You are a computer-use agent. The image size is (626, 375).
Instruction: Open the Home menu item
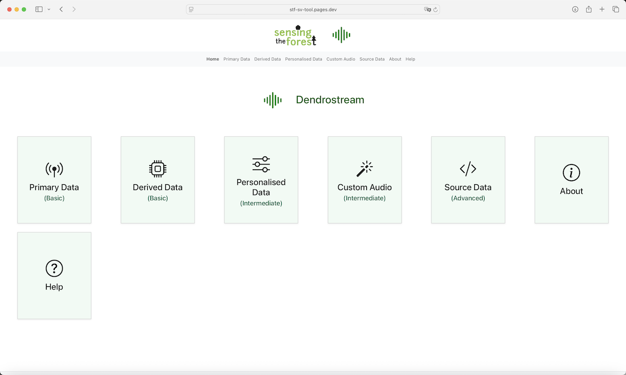click(212, 59)
